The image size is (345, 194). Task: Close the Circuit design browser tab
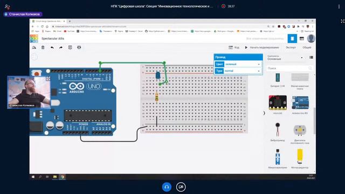[x=64, y=21]
